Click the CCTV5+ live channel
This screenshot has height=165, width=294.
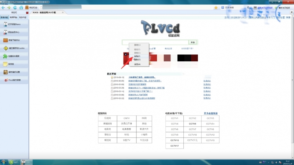tap(210, 124)
